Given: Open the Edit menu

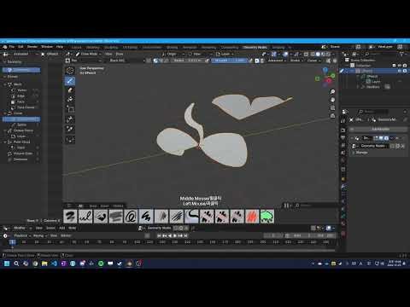Looking at the screenshot, I should [x=20, y=47].
